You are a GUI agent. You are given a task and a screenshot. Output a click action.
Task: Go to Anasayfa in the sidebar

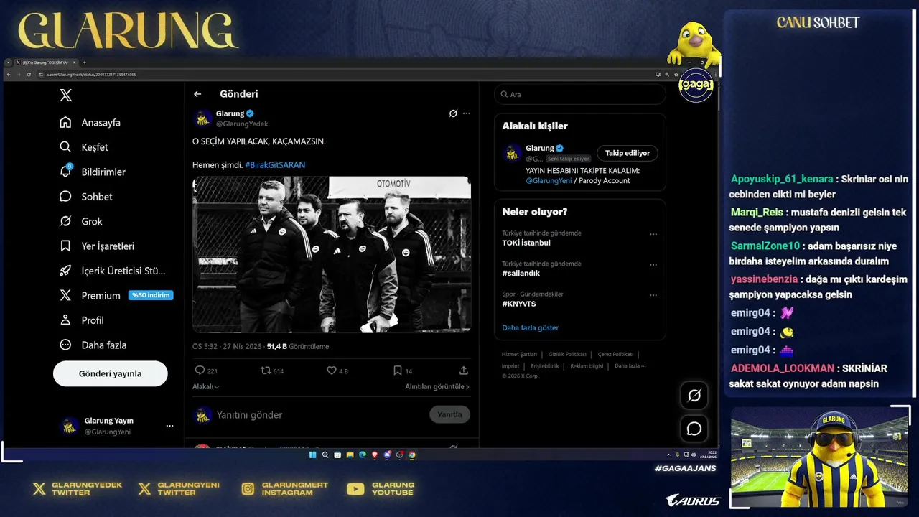[90, 123]
